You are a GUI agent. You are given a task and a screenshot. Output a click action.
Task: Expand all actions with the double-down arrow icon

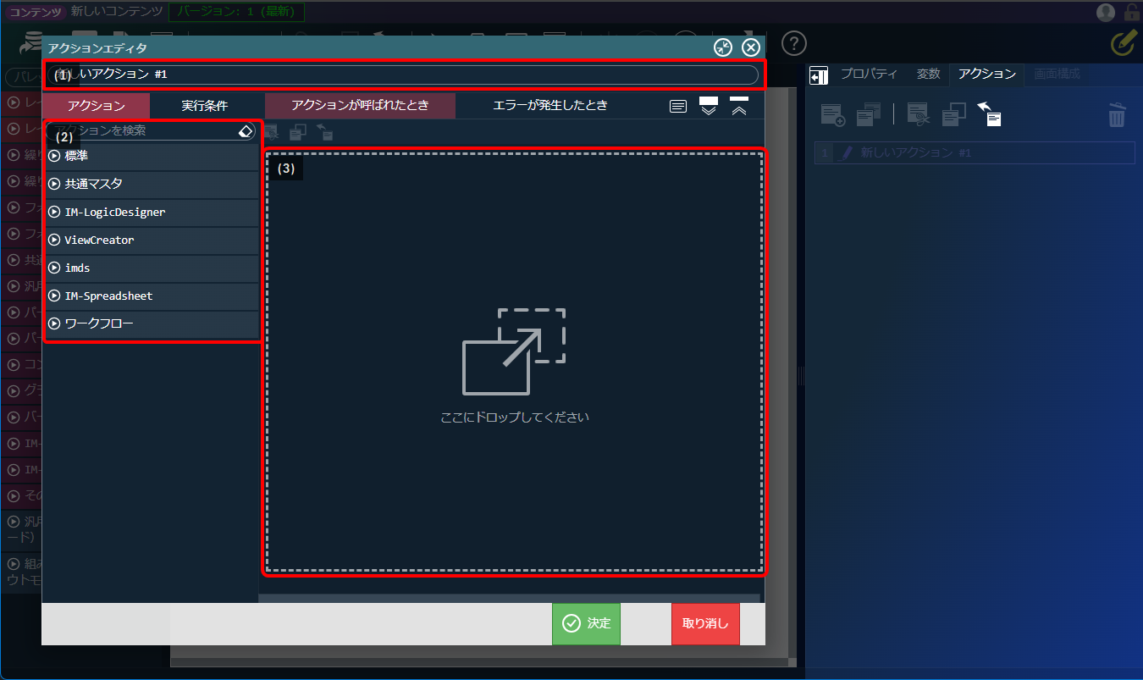click(709, 107)
